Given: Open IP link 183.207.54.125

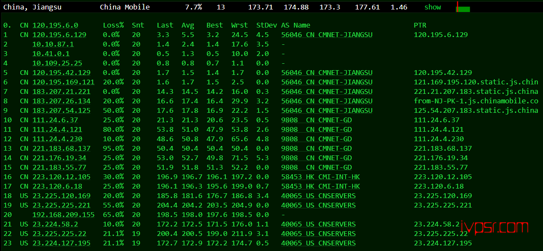Looking at the screenshot, I should [61, 111].
